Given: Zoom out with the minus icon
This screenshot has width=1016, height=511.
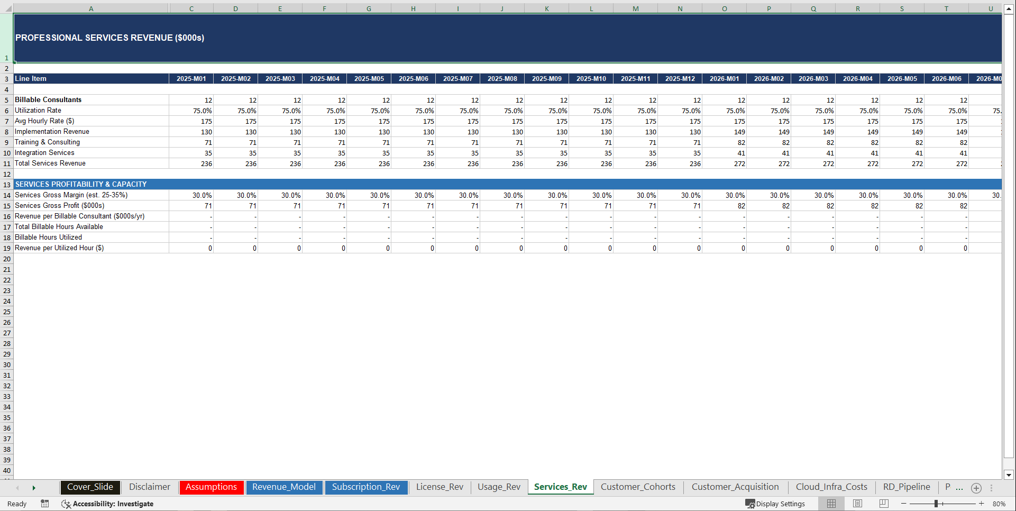Looking at the screenshot, I should tap(904, 504).
